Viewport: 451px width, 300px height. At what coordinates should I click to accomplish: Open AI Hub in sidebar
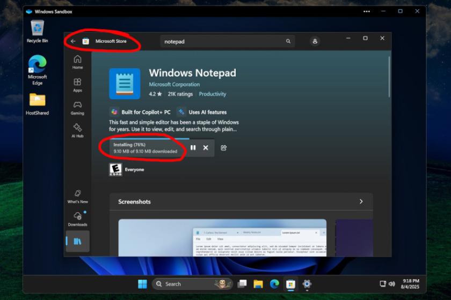[77, 131]
